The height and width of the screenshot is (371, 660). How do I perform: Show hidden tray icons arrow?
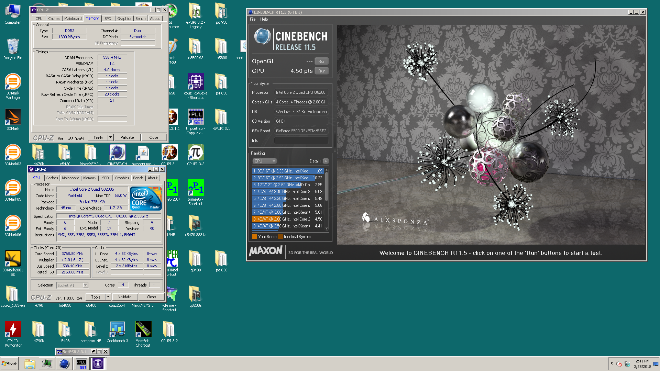[612, 363]
